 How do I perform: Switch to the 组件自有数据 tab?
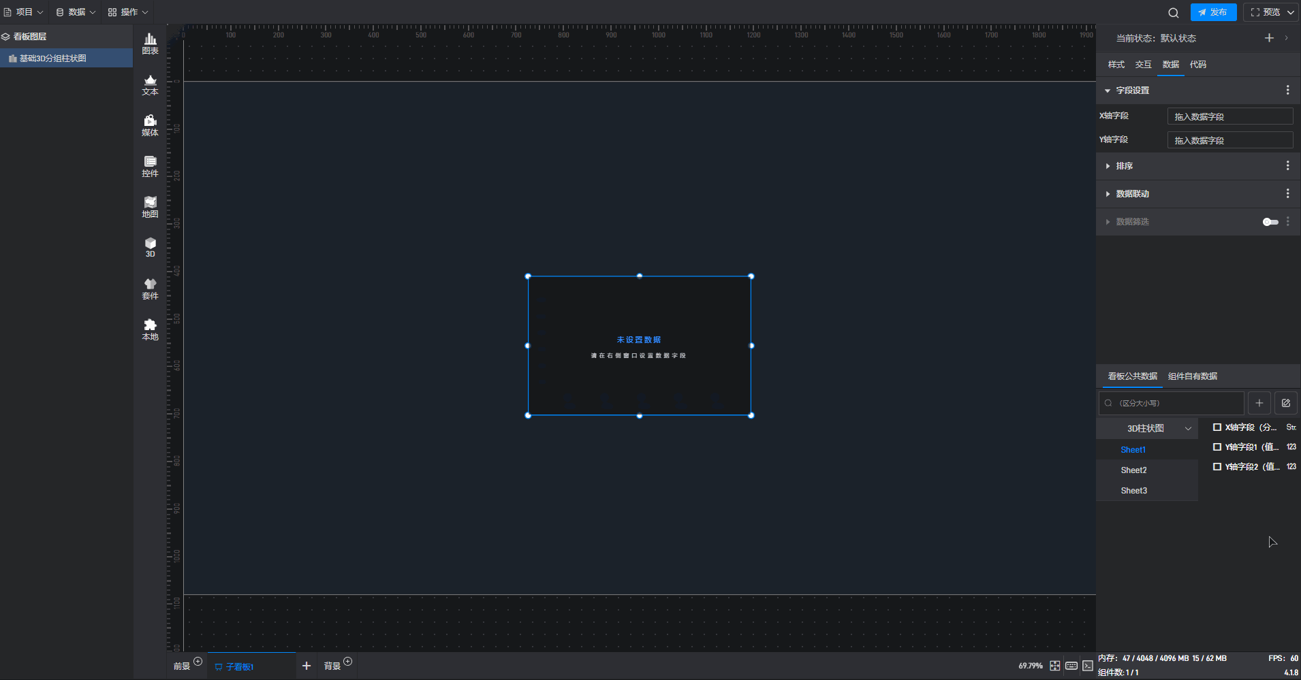pos(1192,376)
